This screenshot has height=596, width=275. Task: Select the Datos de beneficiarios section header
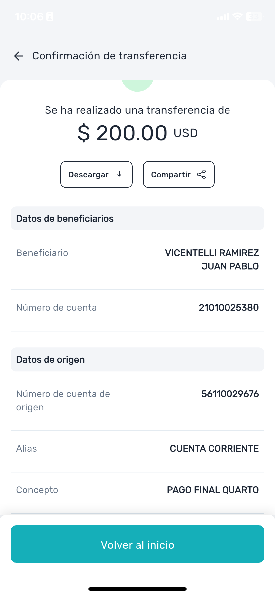[65, 219]
